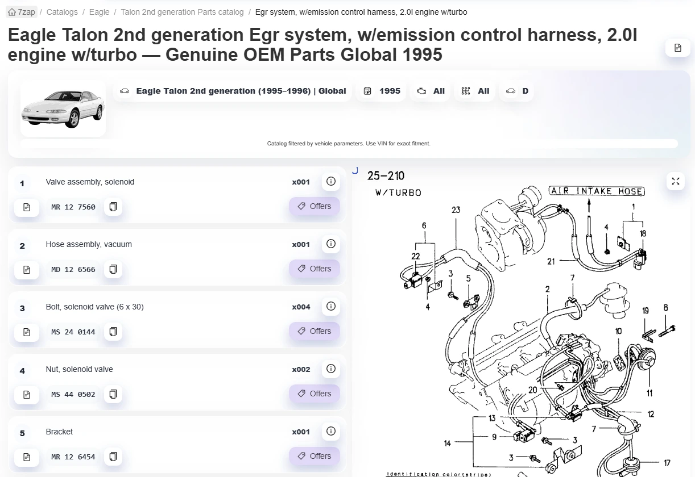The image size is (695, 477).
Task: Click the Bolt, solenoid valve (6 x 30) name
Action: point(94,307)
